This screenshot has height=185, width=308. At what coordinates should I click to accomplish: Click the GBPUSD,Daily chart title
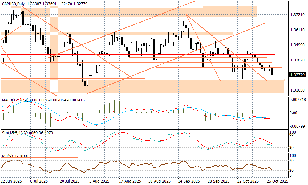pyautogui.click(x=13, y=4)
